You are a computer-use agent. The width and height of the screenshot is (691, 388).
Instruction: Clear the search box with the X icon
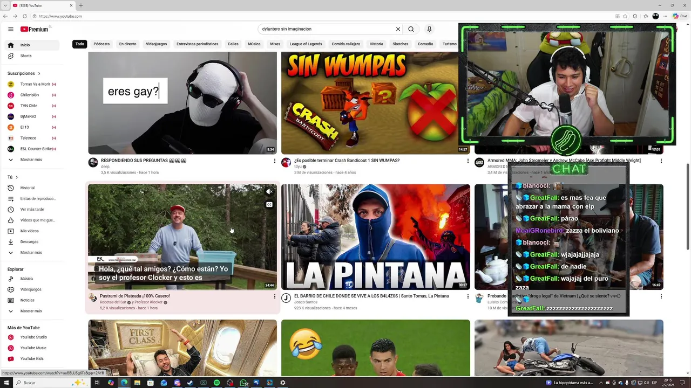(x=398, y=29)
